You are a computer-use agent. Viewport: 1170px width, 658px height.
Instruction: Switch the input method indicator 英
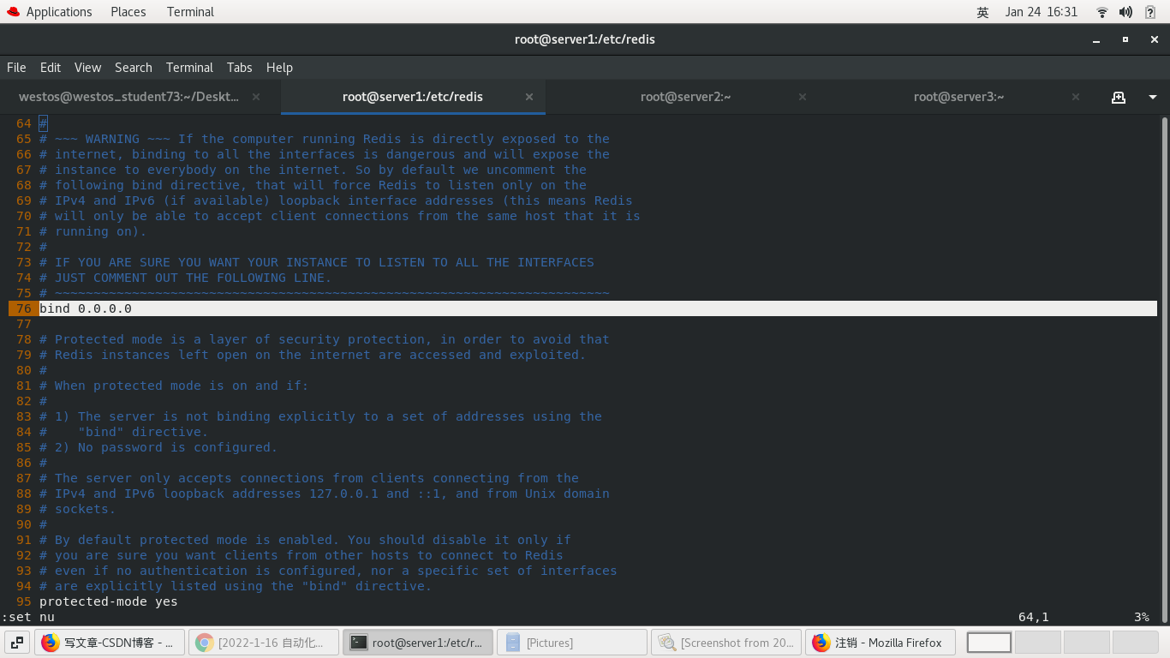pyautogui.click(x=982, y=12)
